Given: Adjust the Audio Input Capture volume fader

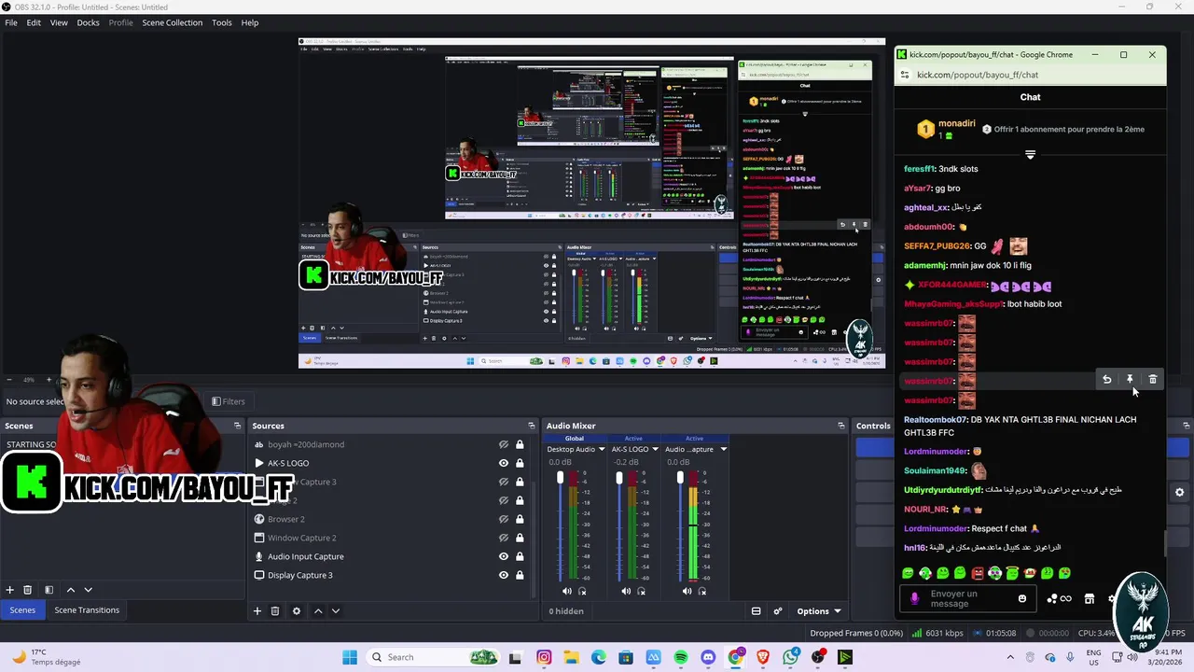Looking at the screenshot, I should point(680,478).
